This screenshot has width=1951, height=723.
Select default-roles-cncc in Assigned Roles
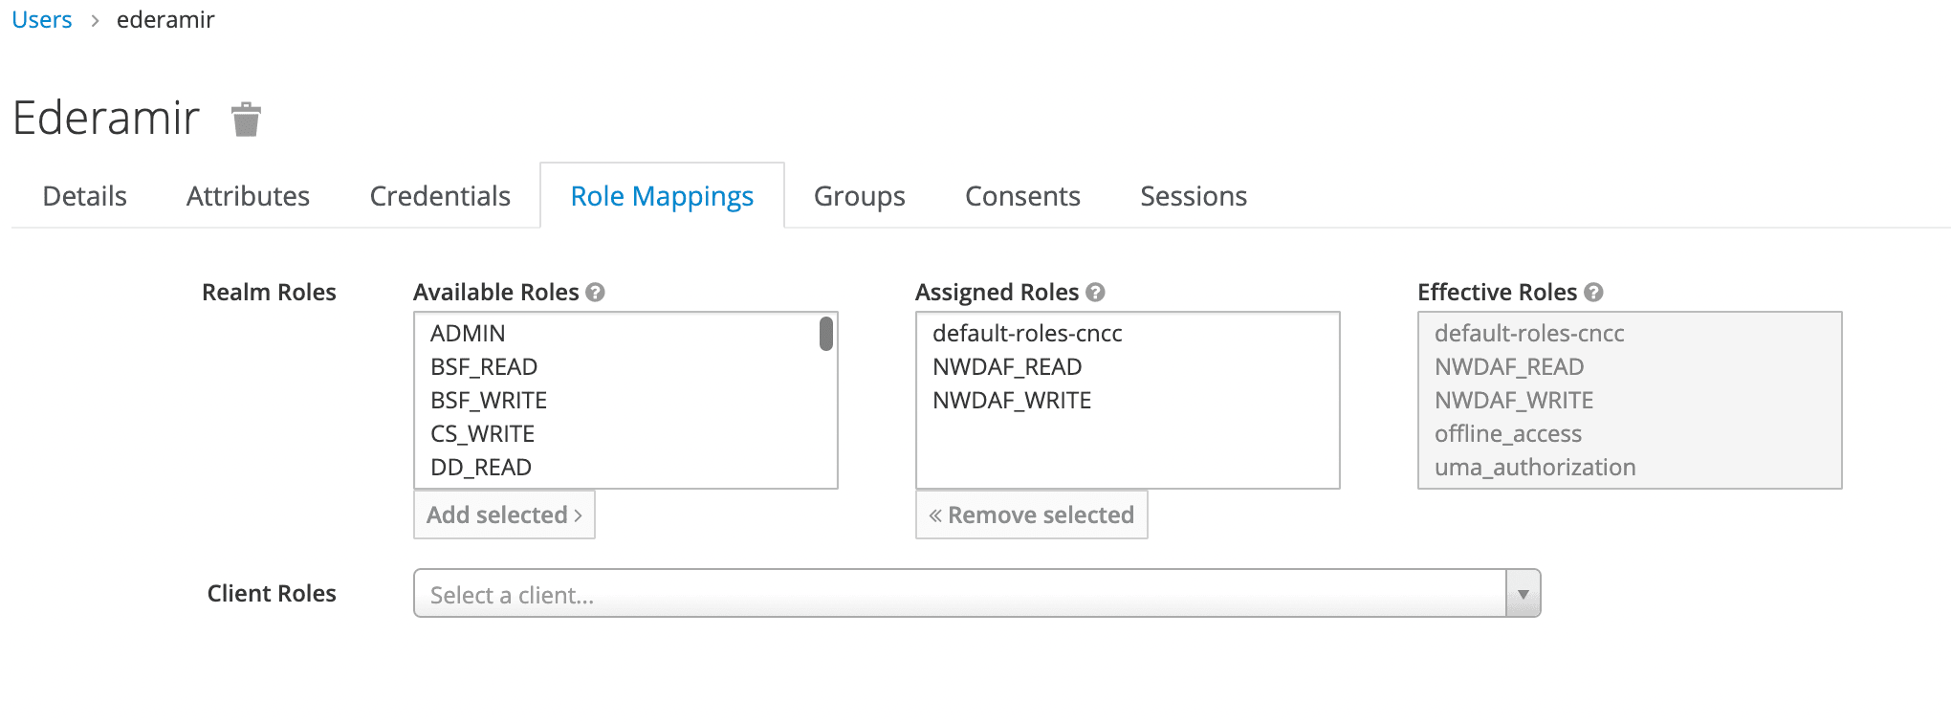tap(1027, 334)
